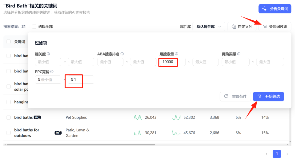
Task: Click the trend sparkline next to 45,676
Action: (x=176, y=133)
